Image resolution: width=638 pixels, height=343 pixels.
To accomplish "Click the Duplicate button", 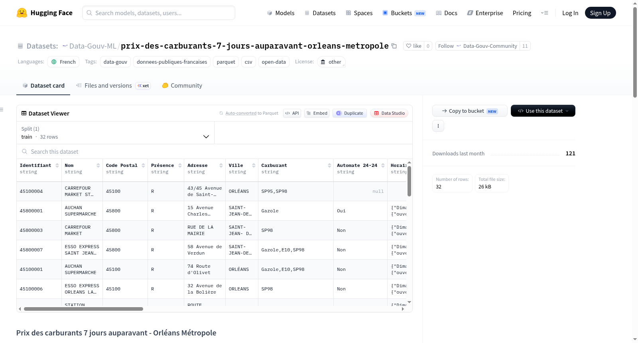I will coord(350,113).
